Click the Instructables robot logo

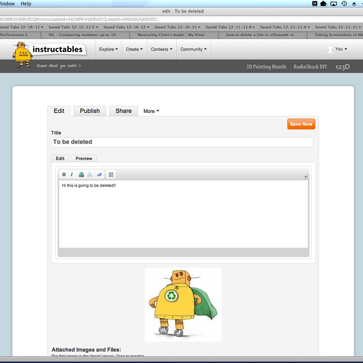(22, 54)
